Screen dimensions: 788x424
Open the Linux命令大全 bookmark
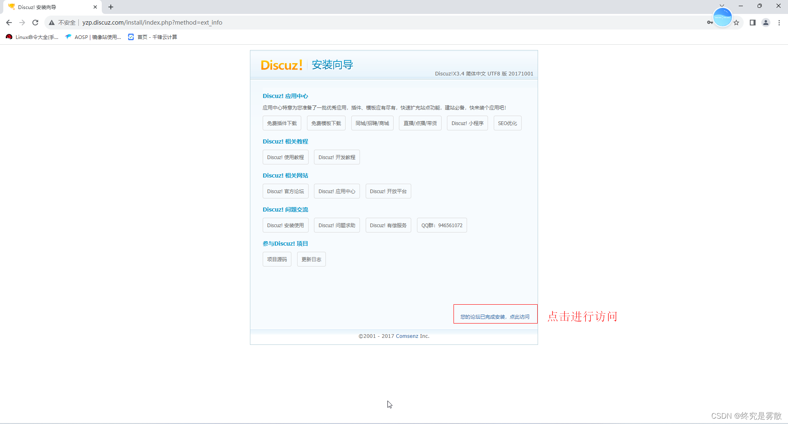point(32,37)
